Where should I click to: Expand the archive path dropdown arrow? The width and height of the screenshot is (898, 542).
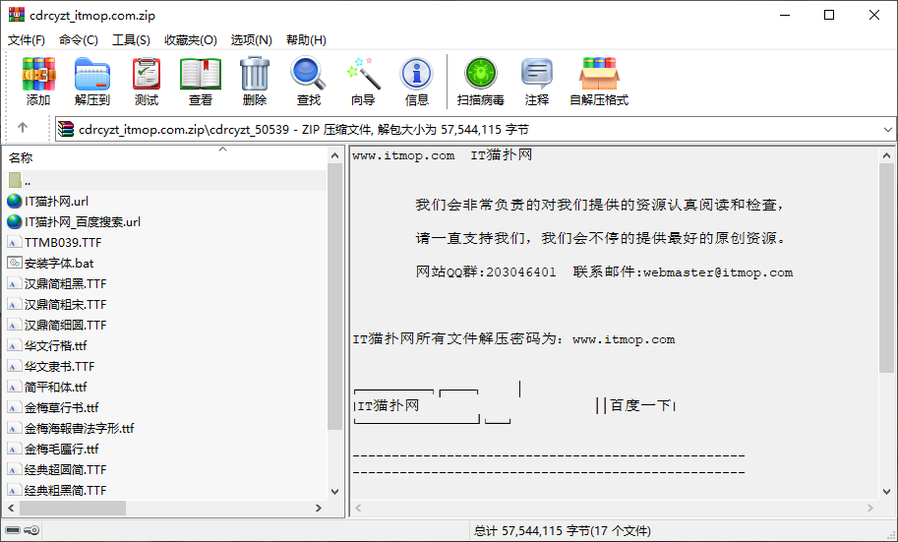887,129
